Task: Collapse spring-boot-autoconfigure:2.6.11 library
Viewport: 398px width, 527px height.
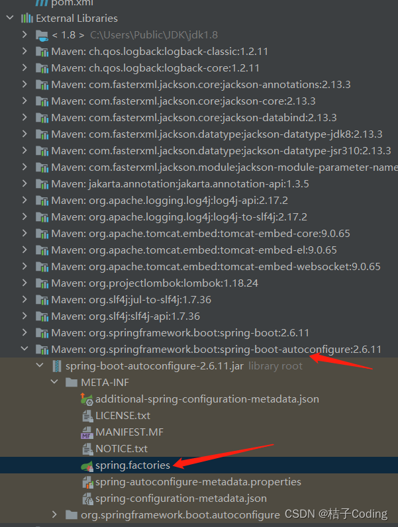Action: pyautogui.click(x=25, y=349)
